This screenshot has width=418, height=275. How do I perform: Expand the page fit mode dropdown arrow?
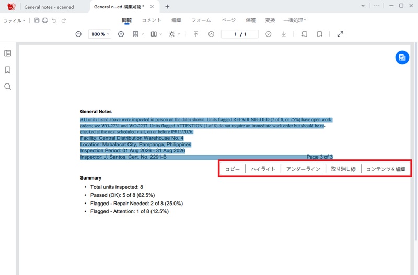143,34
